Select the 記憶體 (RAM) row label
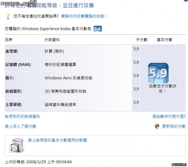The height and width of the screenshot is (167, 188). click(18, 65)
